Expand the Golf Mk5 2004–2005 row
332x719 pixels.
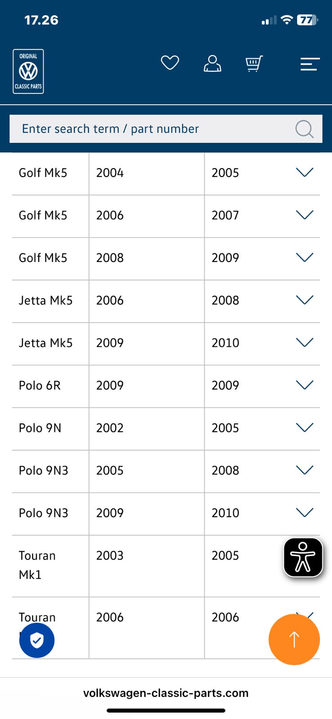[305, 173]
